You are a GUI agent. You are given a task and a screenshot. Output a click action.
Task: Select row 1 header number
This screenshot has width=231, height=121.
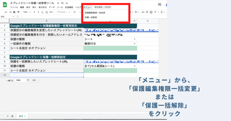point(5,26)
